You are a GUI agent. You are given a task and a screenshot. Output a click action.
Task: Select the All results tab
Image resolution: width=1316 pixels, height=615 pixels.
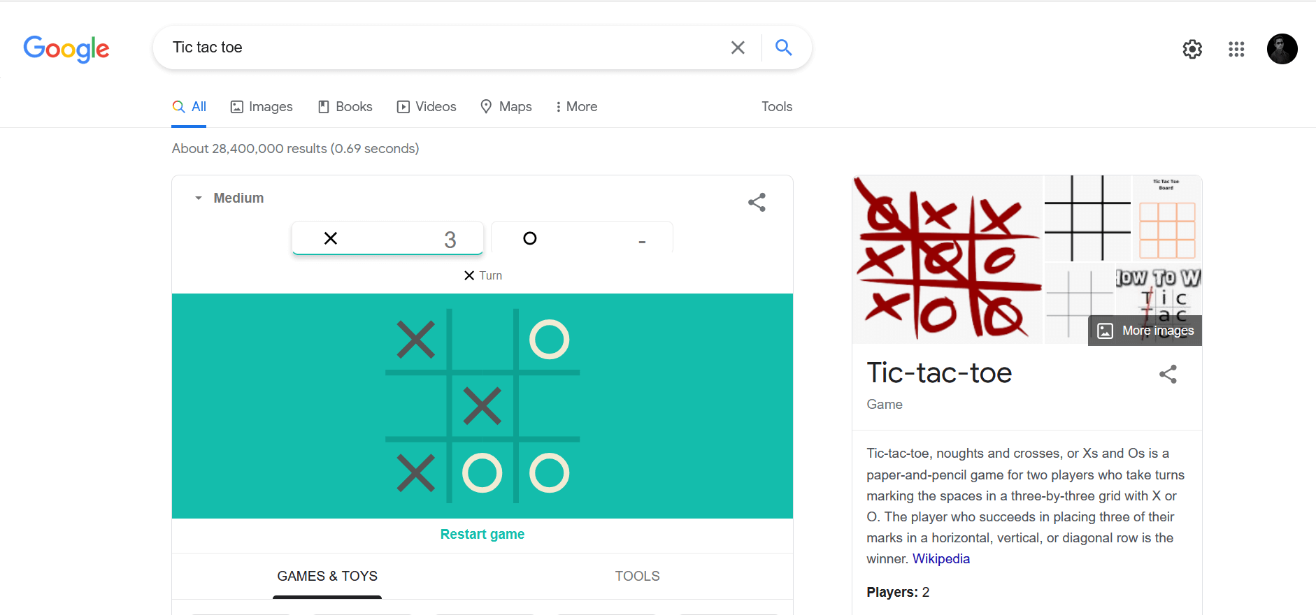coord(189,107)
